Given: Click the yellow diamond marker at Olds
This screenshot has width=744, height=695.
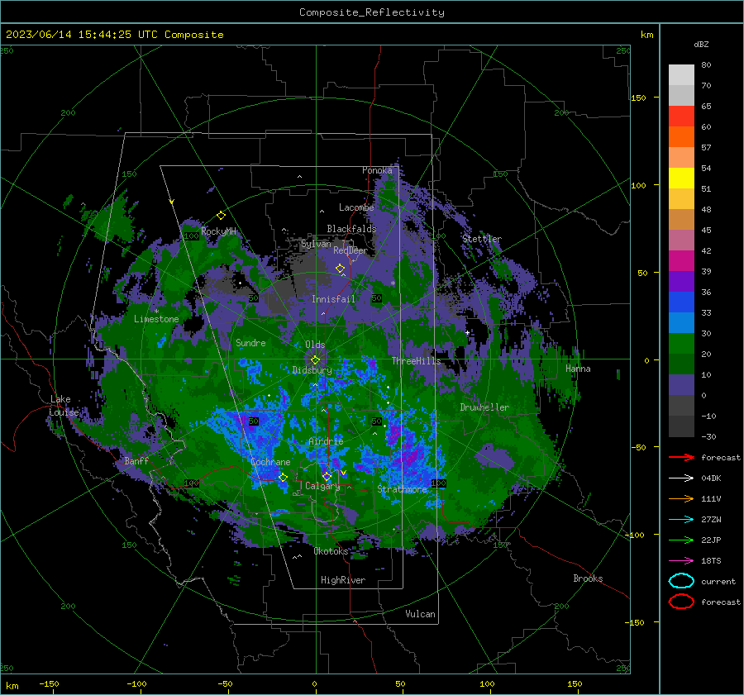Looking at the screenshot, I should point(315,360).
